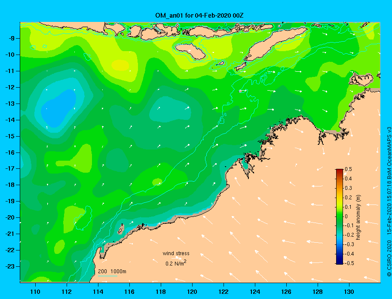Image resolution: width=392 pixels, height=299 pixels.
Task: Click latitude label '-22' on the y-axis
Action: click(x=10, y=250)
